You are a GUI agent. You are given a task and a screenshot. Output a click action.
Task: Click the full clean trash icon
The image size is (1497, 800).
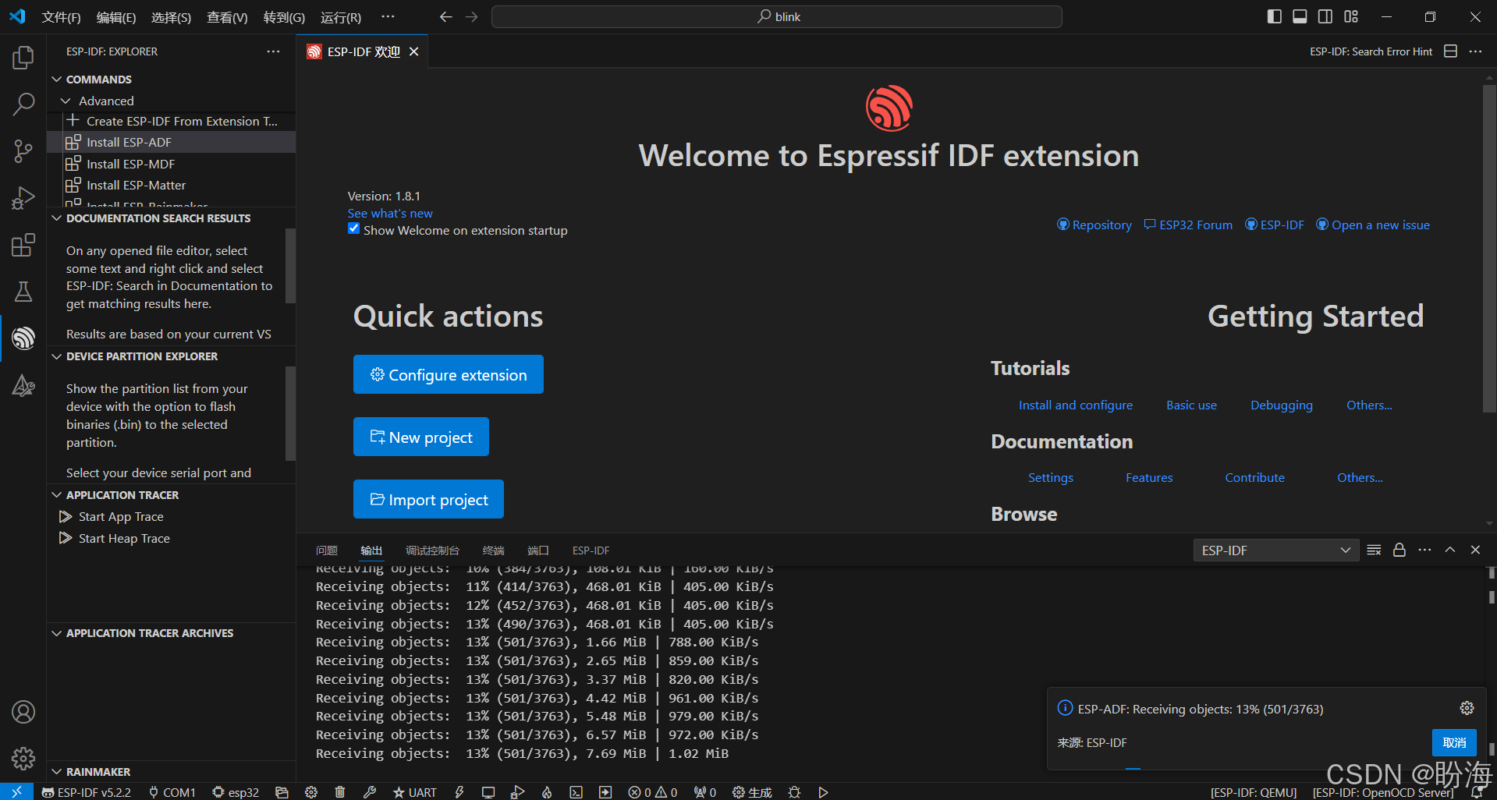(340, 792)
